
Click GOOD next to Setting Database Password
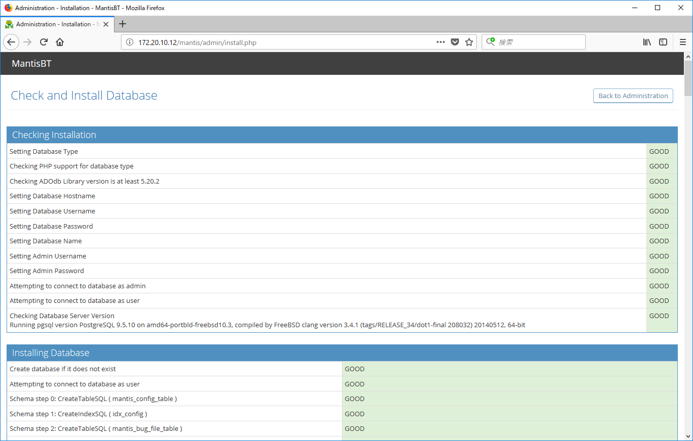[x=659, y=226]
